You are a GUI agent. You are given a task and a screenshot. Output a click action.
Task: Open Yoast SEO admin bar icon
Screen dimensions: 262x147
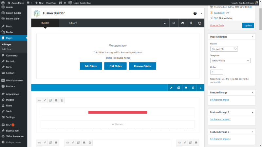[60, 3]
